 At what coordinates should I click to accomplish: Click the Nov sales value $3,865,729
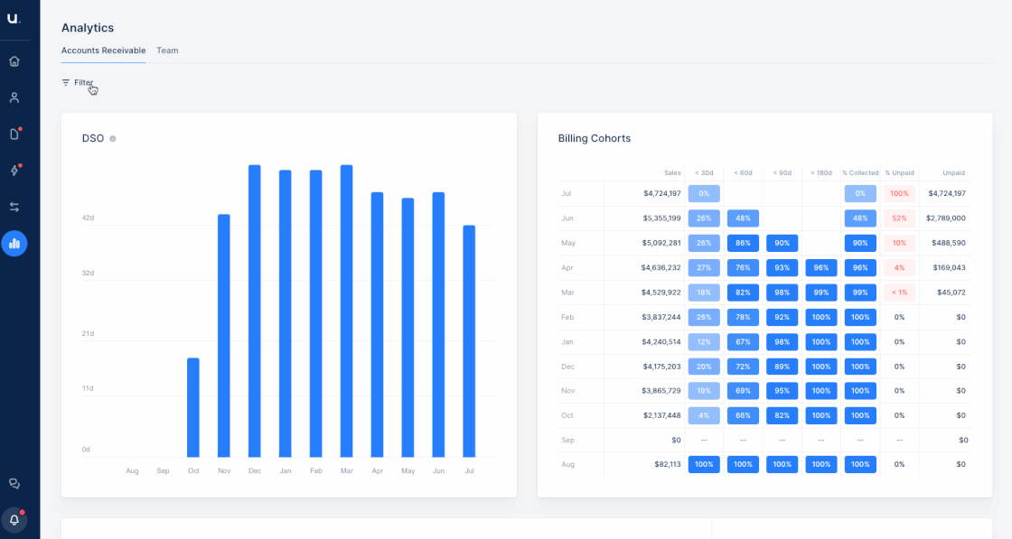point(661,391)
